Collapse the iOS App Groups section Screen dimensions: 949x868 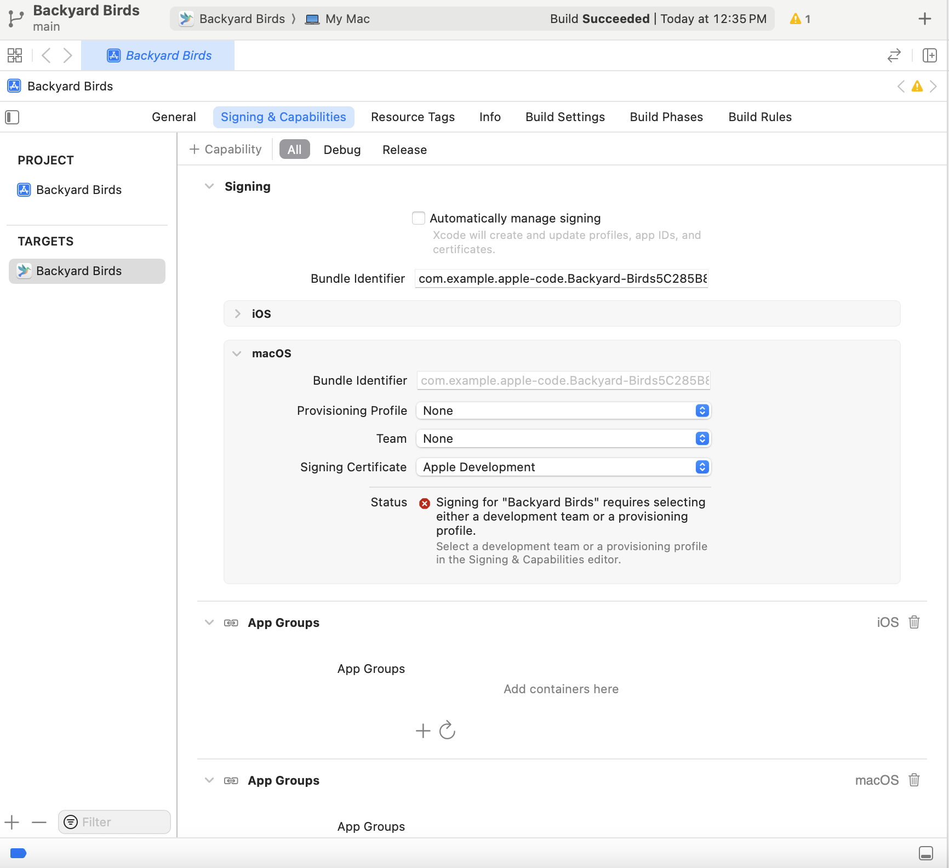pyautogui.click(x=209, y=623)
